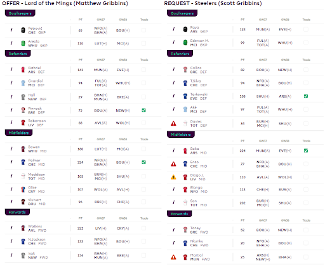Click red warning triangle beside Martial
Screen dimensions: 325x266
click(173, 257)
